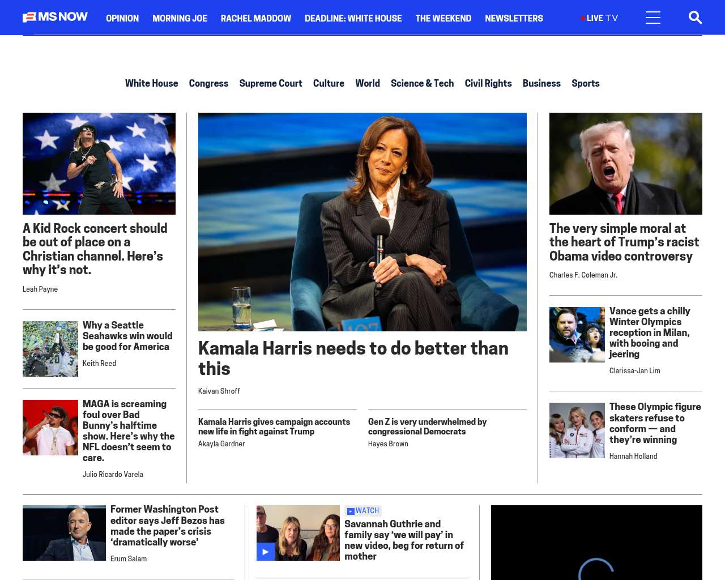
Task: Open the Kamala Harris main photo
Action: (362, 222)
